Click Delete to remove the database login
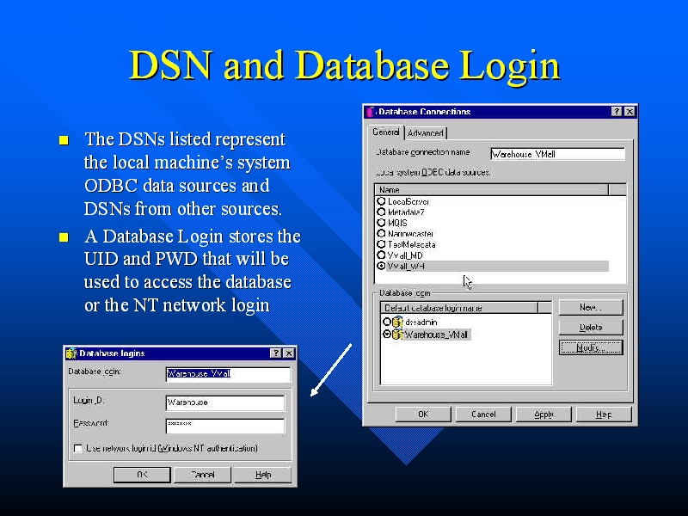This screenshot has width=688, height=516. point(591,328)
